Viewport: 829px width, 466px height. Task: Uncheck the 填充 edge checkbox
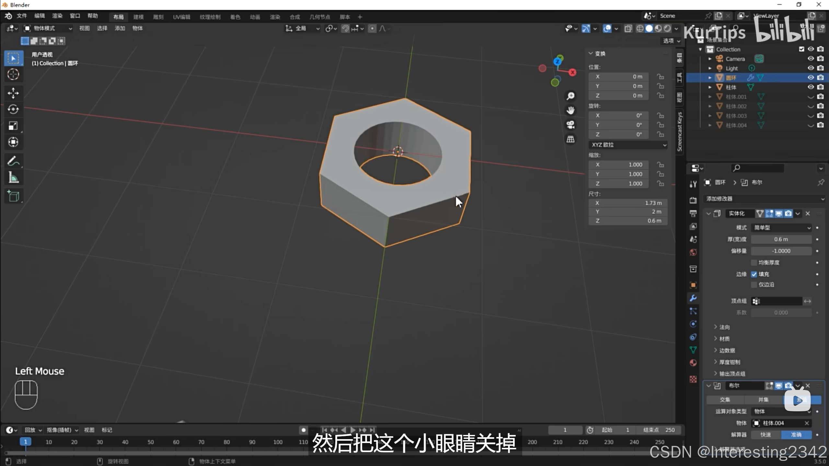tap(754, 274)
